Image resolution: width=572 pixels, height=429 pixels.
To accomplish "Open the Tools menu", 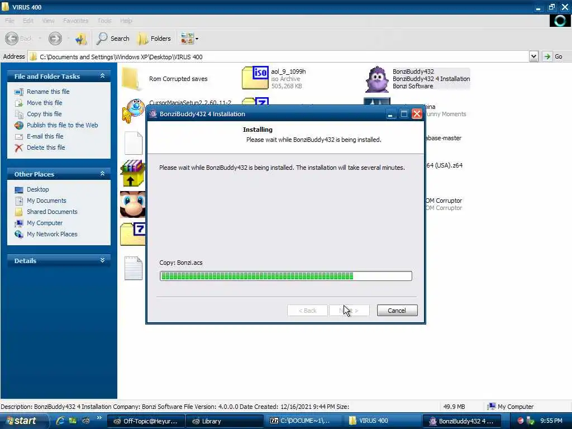I will (x=104, y=21).
